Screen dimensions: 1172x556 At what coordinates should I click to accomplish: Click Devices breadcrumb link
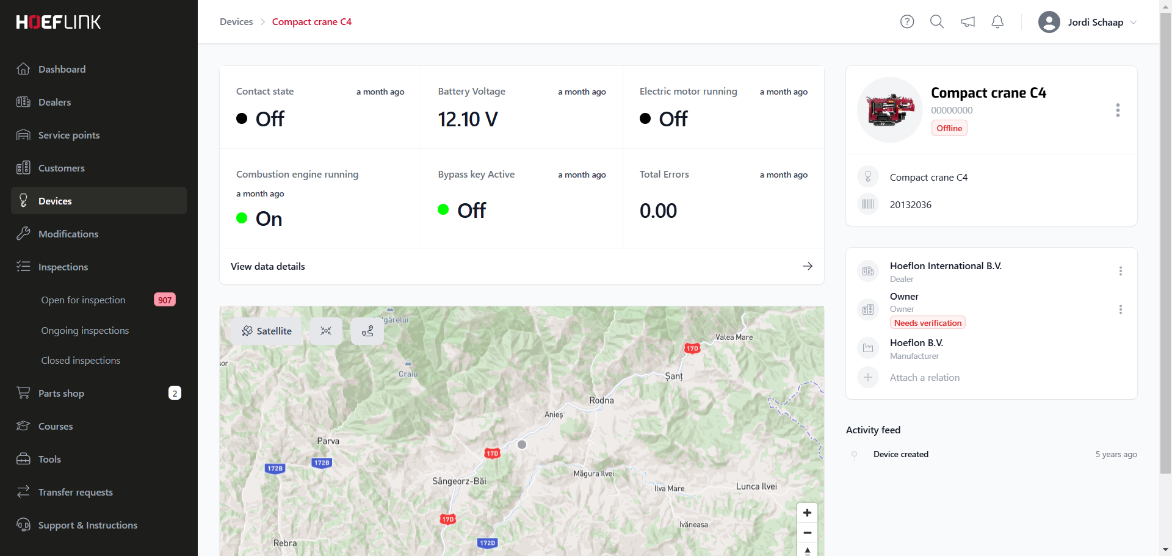click(236, 22)
